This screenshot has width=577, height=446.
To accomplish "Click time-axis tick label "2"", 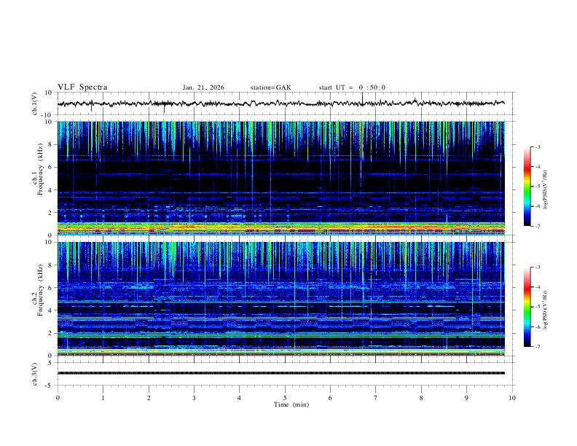I will (x=149, y=398).
